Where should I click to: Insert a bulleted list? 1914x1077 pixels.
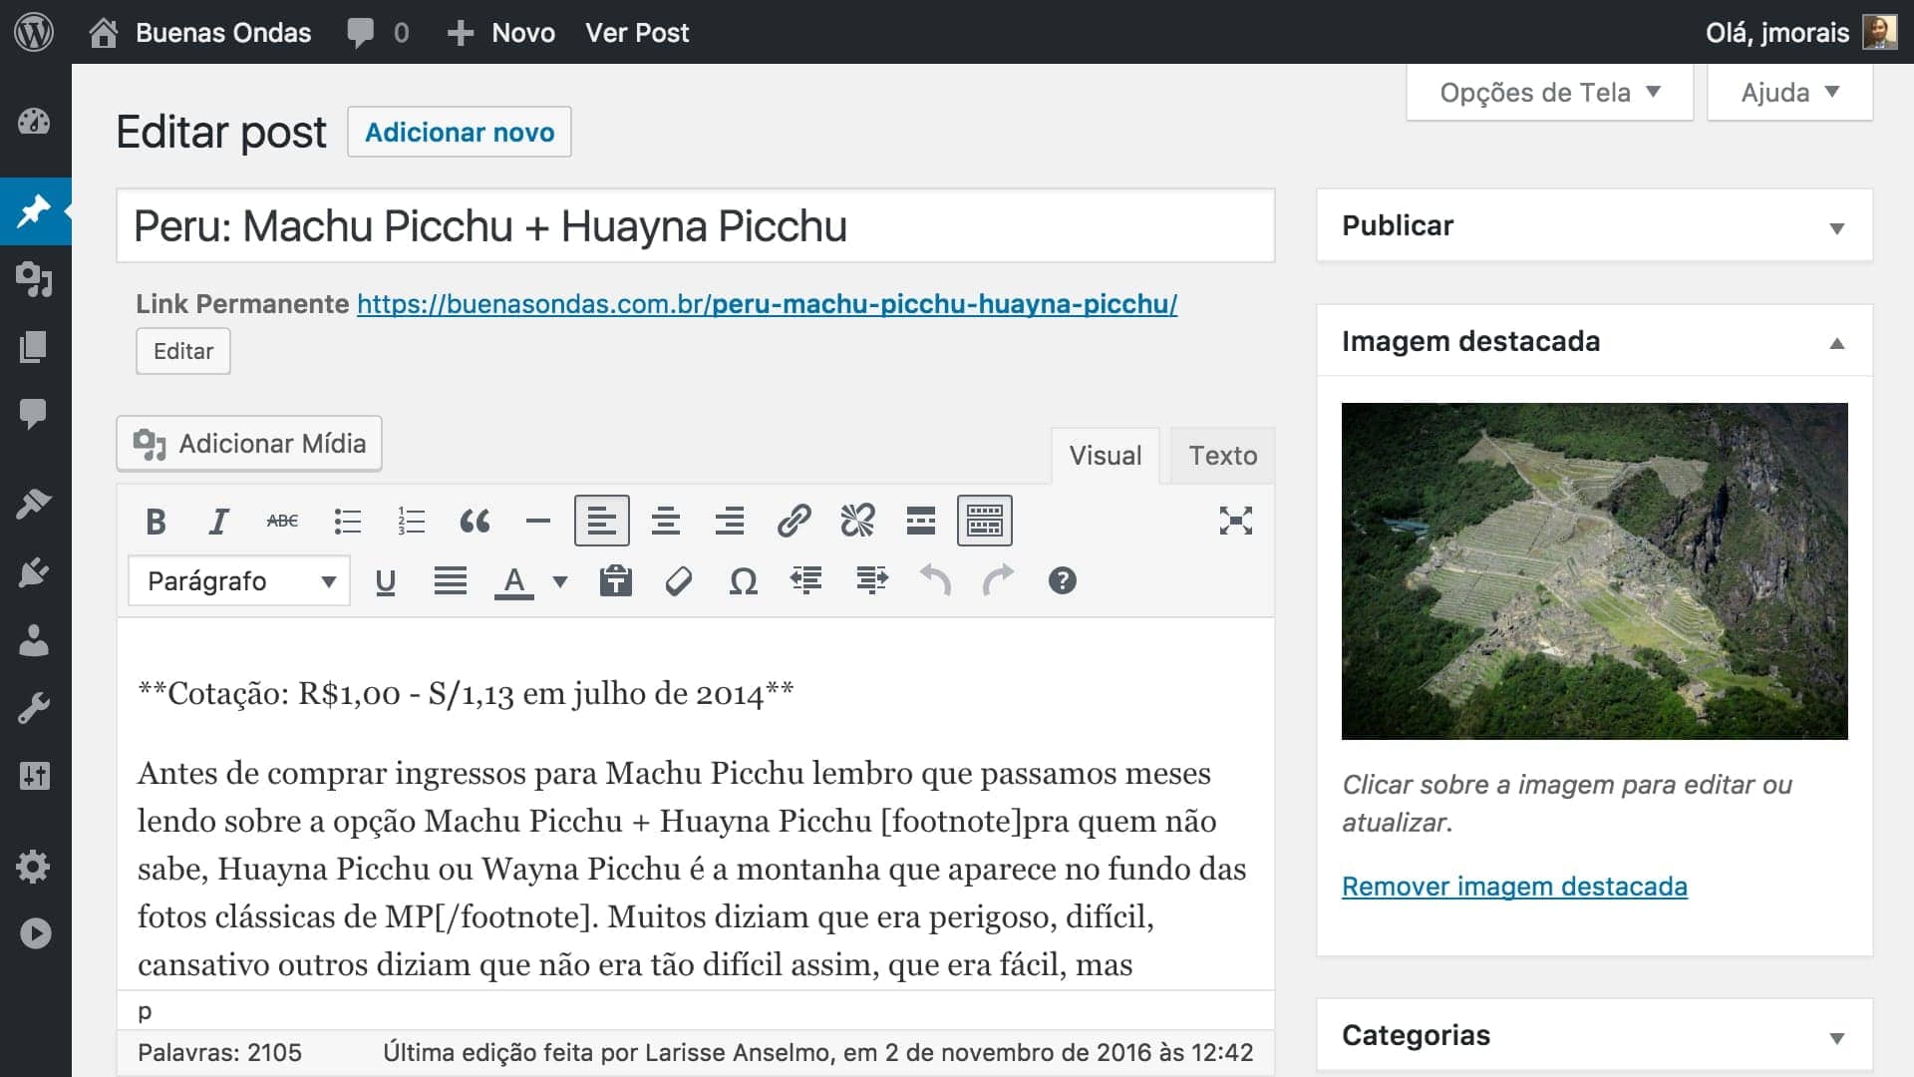[347, 521]
